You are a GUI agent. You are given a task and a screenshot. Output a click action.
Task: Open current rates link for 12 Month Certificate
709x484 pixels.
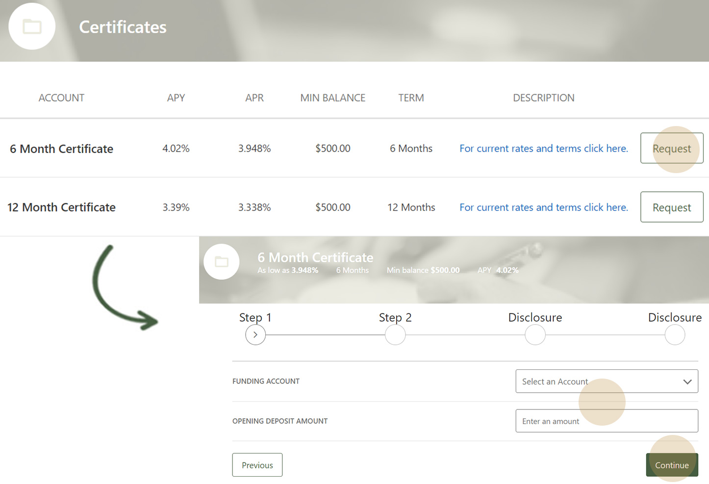point(544,207)
